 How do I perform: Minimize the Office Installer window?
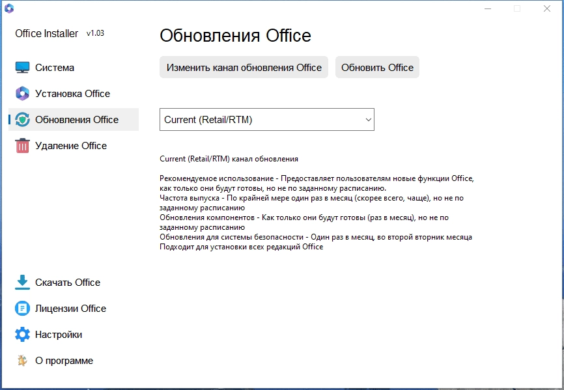click(488, 8)
